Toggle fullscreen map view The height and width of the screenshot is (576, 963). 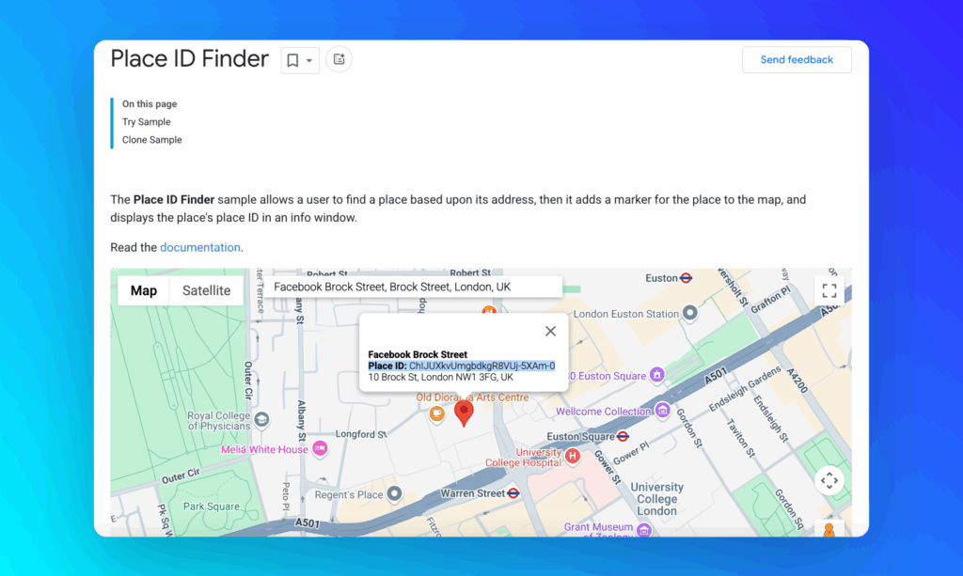[x=829, y=290]
